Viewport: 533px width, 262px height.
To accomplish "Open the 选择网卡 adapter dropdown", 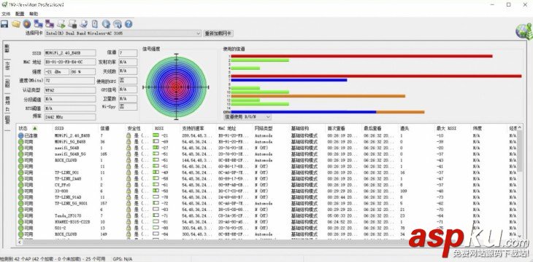I will [x=123, y=33].
